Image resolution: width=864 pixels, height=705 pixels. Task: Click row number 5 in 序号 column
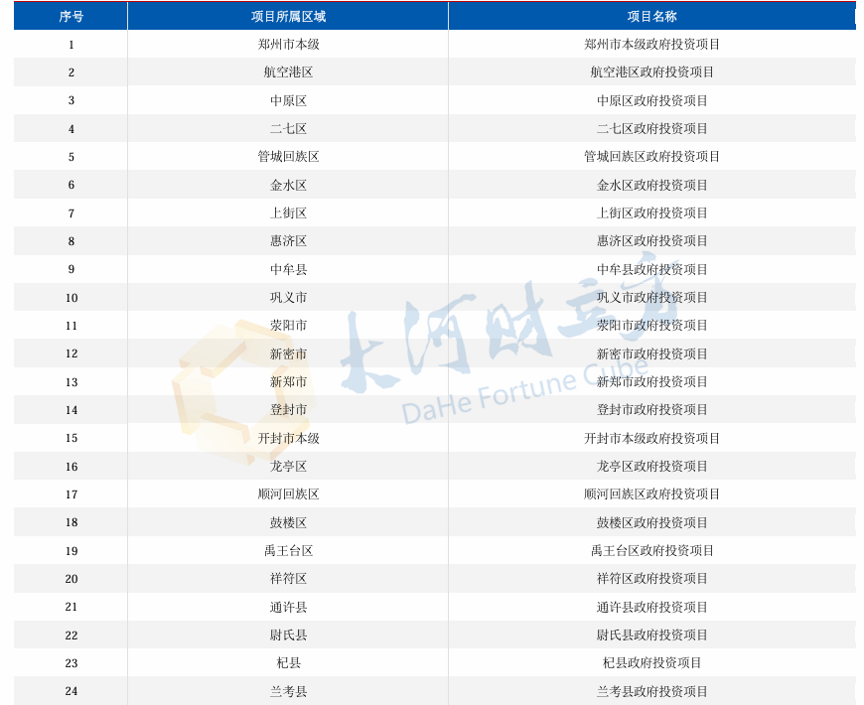72,157
